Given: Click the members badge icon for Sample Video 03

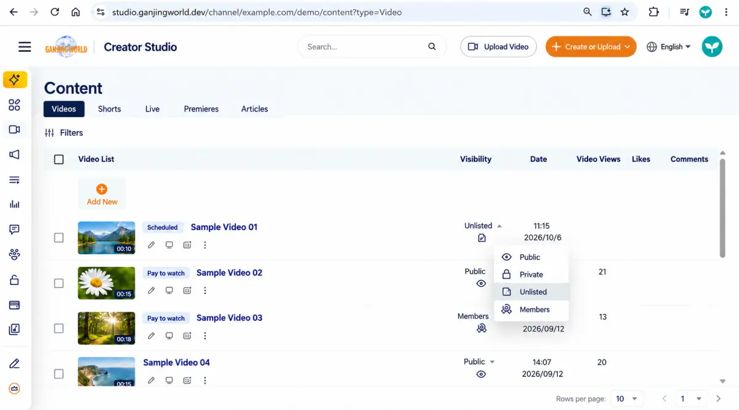Looking at the screenshot, I should tap(482, 329).
